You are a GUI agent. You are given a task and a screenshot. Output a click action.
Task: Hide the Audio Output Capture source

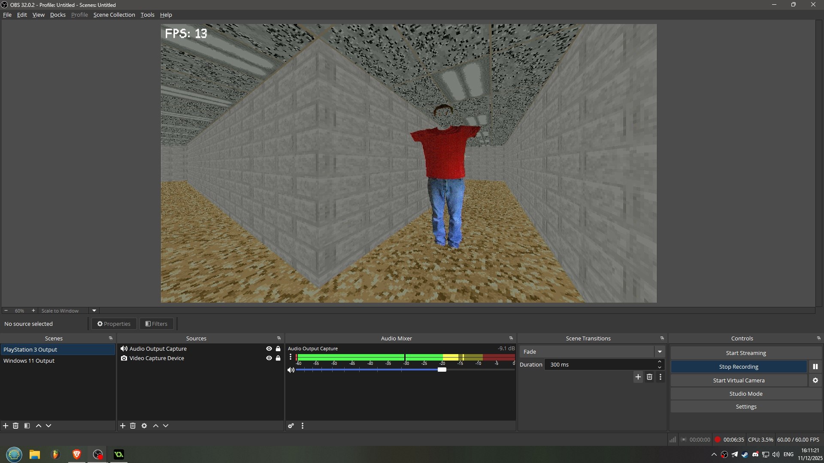269,349
